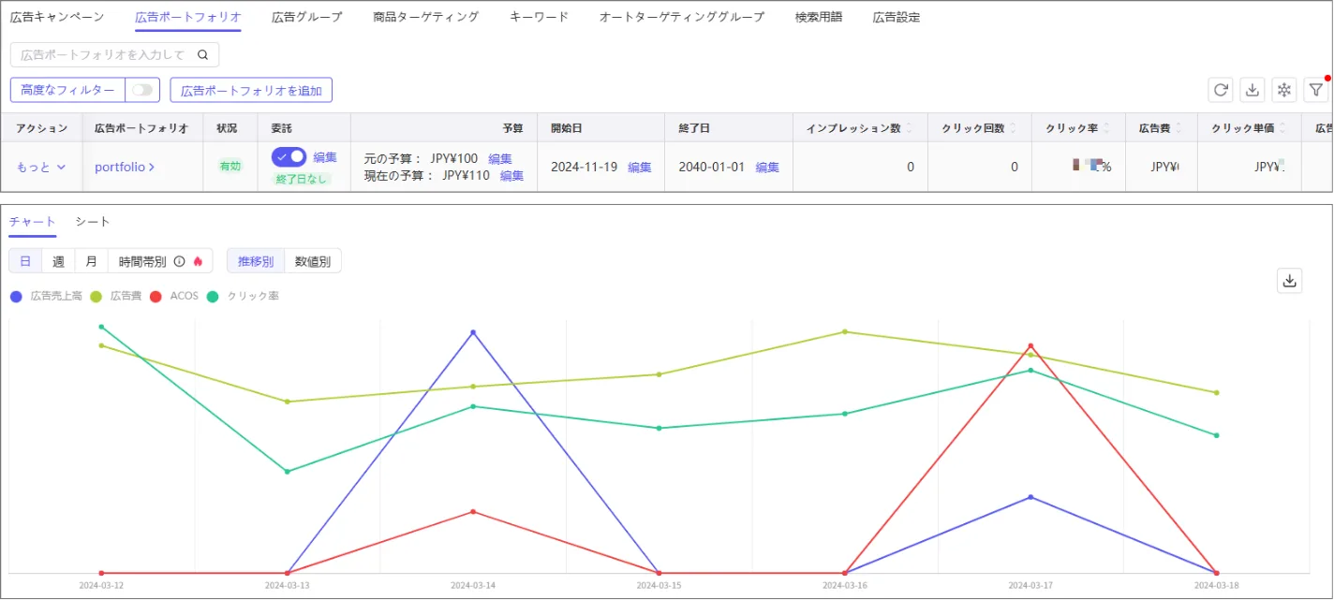
Task: Click the 広告ポートフォリオを追加 button
Action: 251,90
